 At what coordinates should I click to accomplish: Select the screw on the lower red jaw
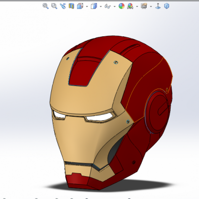pos(134,162)
